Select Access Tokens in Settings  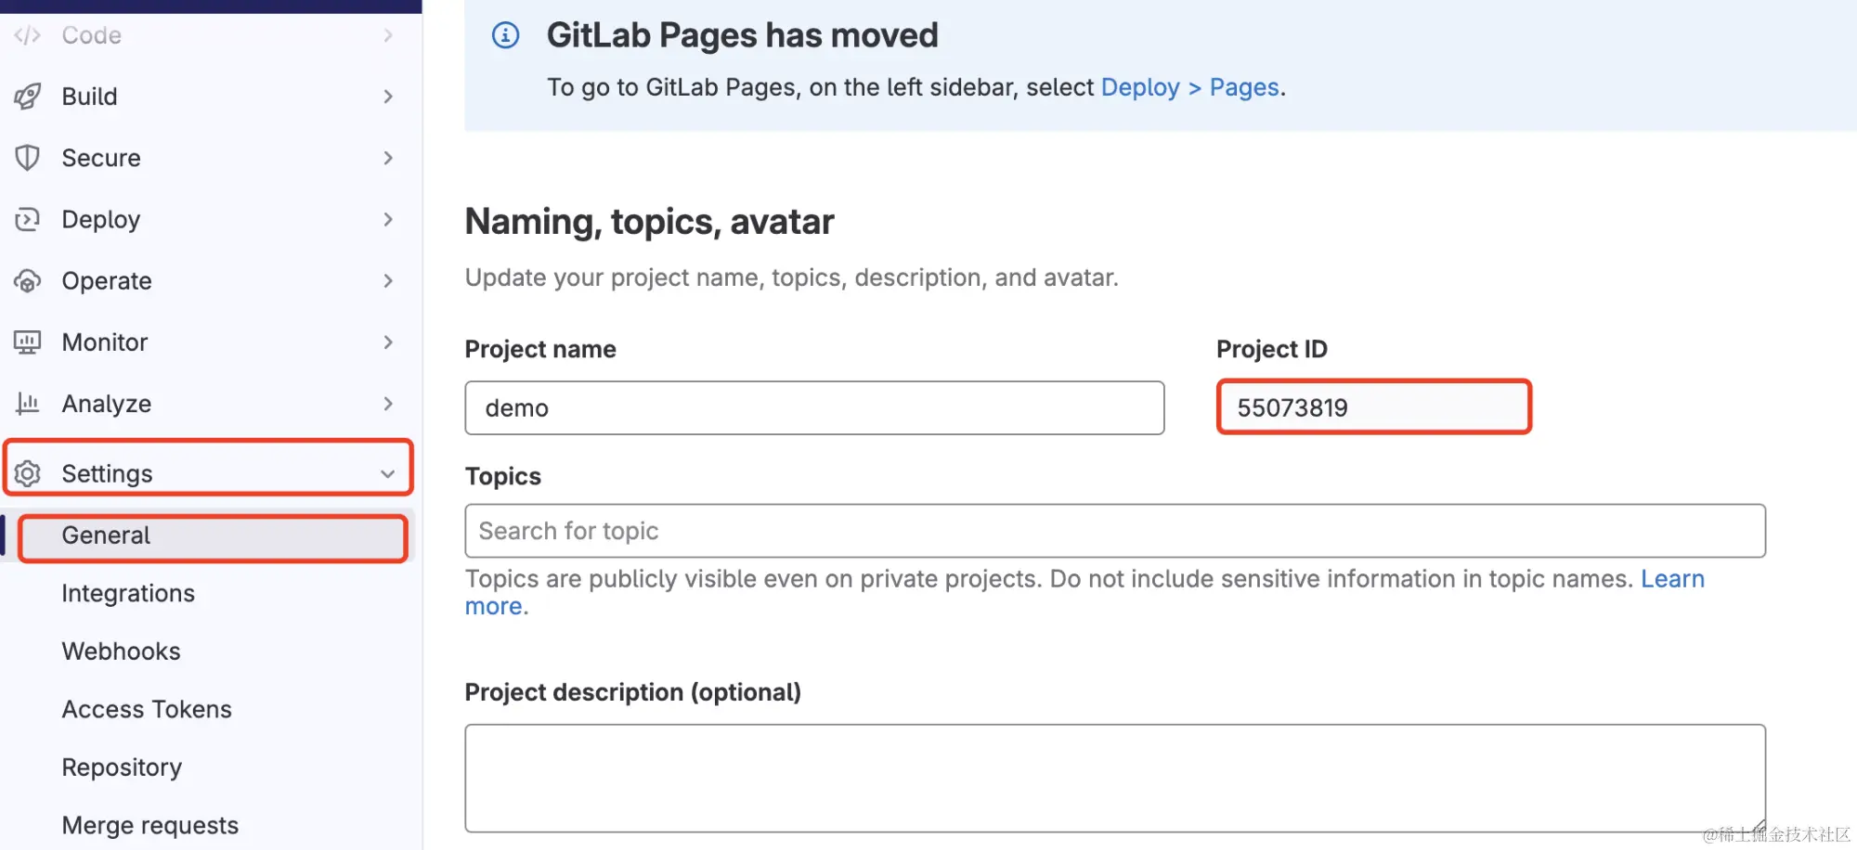[x=147, y=710]
